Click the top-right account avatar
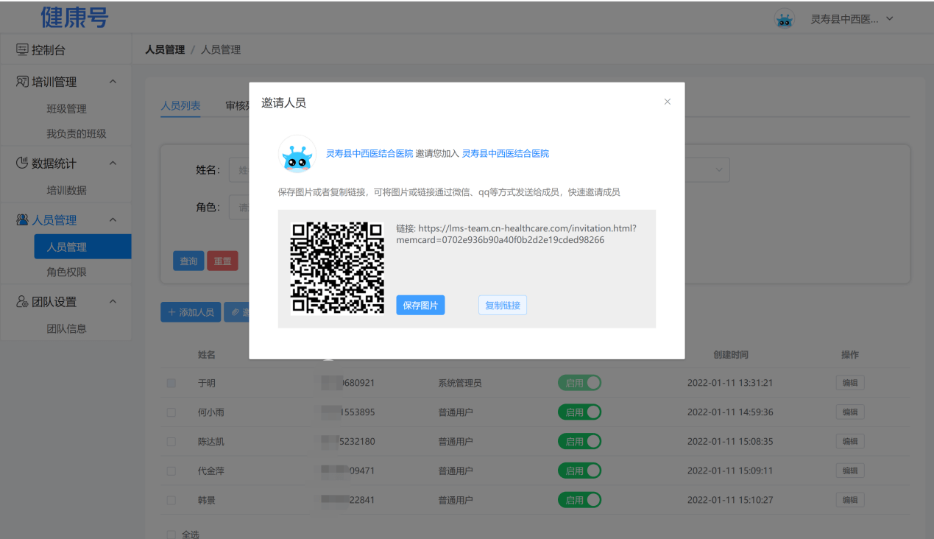 pos(785,19)
